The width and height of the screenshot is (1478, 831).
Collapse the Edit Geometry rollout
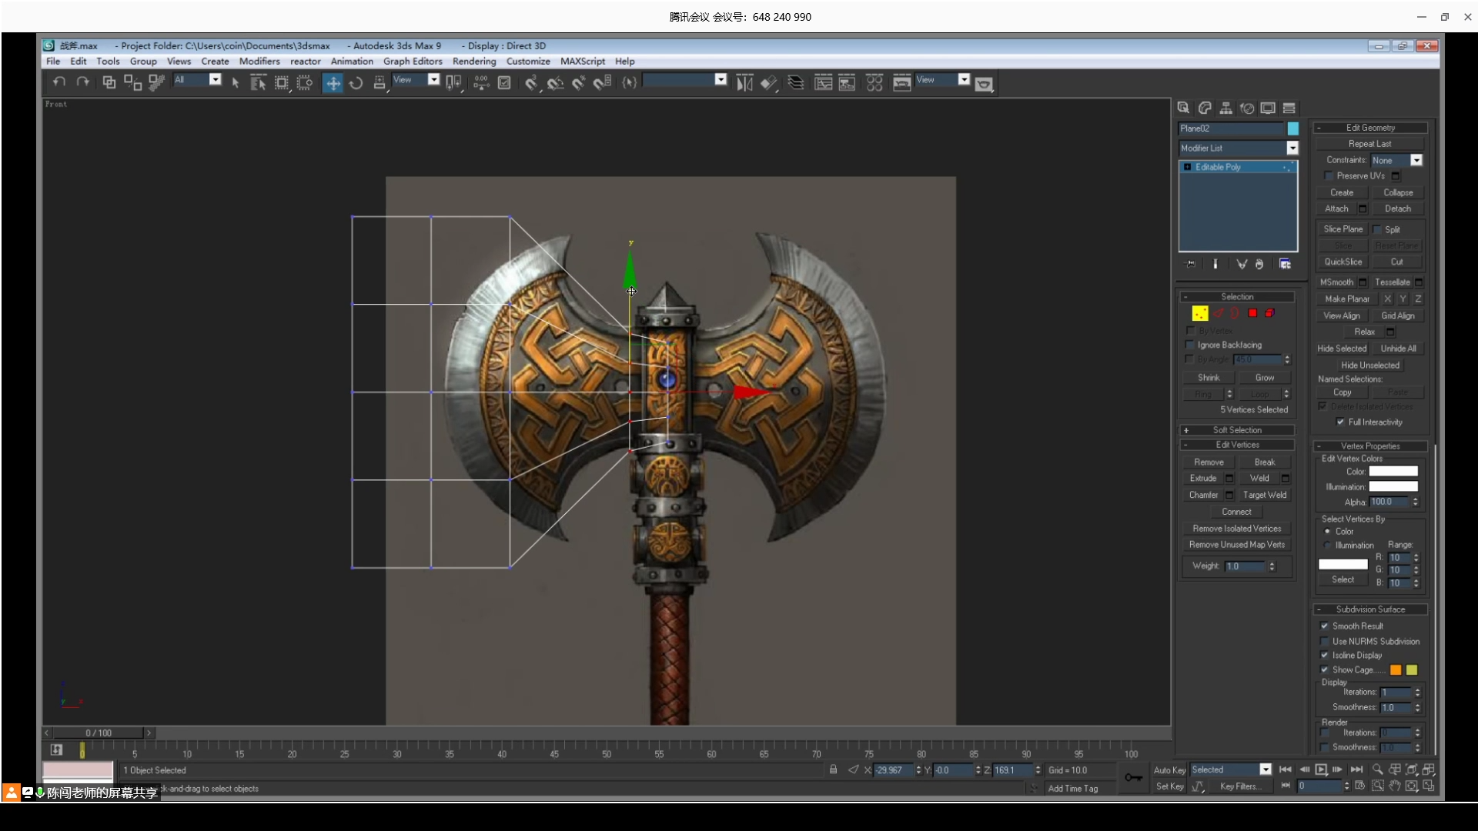pyautogui.click(x=1370, y=128)
